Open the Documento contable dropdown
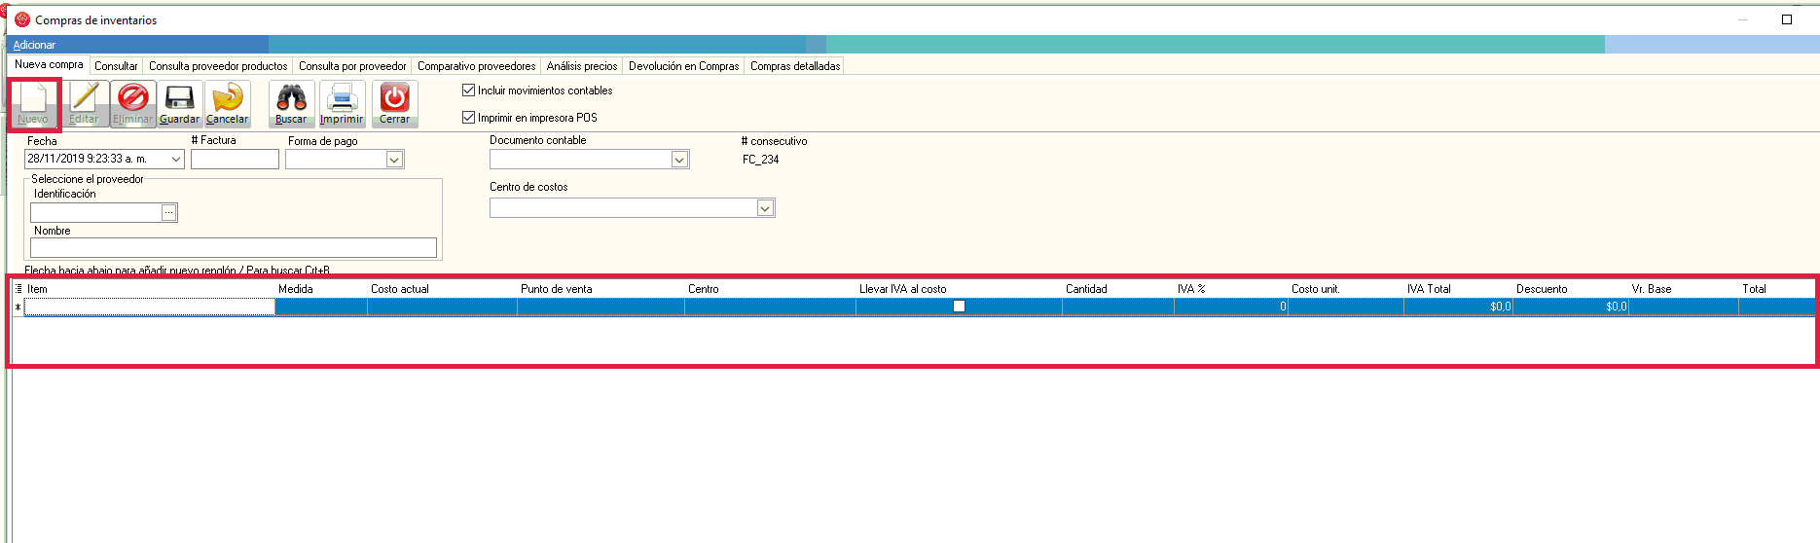This screenshot has width=1820, height=543. [x=679, y=160]
